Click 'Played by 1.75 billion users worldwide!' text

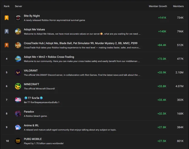pos(44,143)
